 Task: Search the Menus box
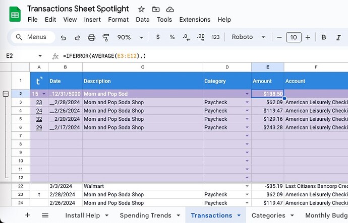[x=33, y=37]
